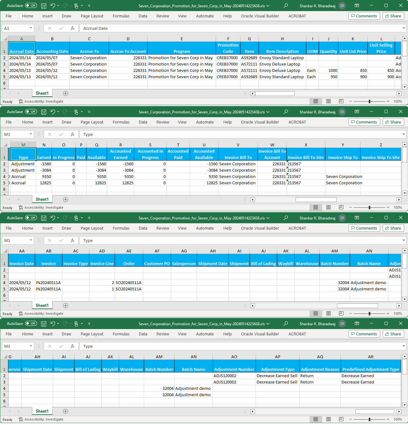Click Ribbon Display Options icon in columns A–L window
This screenshot has width=408, height=425.
(357, 6)
